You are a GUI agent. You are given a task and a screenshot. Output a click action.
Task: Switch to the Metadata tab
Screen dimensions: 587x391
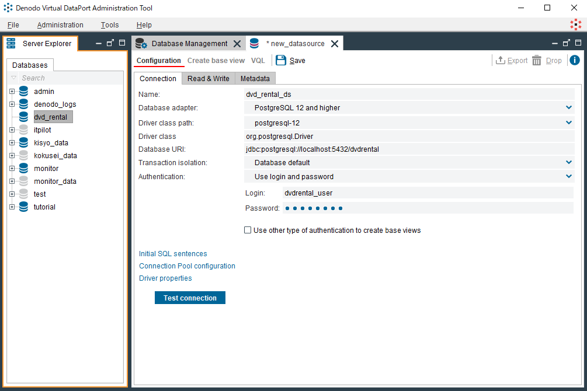click(x=255, y=79)
